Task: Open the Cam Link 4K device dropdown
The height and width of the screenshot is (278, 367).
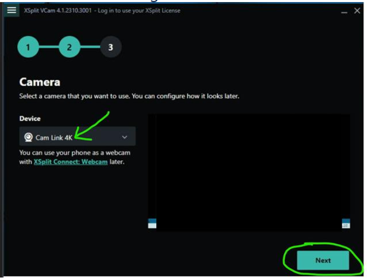Action: (77, 136)
